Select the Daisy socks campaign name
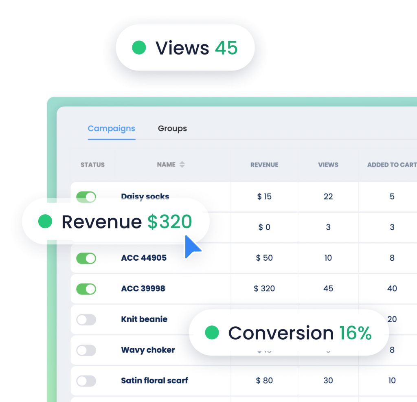The image size is (417, 402). tap(145, 197)
